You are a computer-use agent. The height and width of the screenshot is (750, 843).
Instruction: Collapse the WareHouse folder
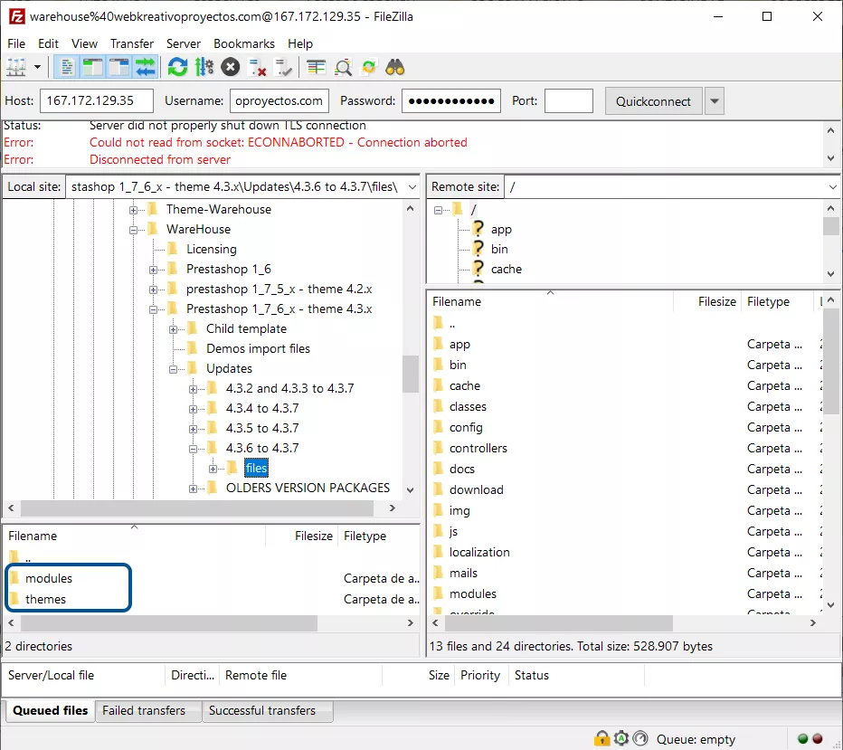click(x=133, y=230)
